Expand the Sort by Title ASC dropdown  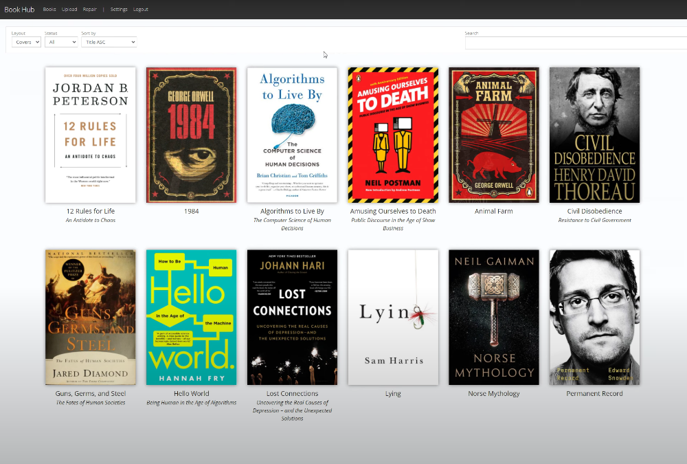(x=109, y=42)
